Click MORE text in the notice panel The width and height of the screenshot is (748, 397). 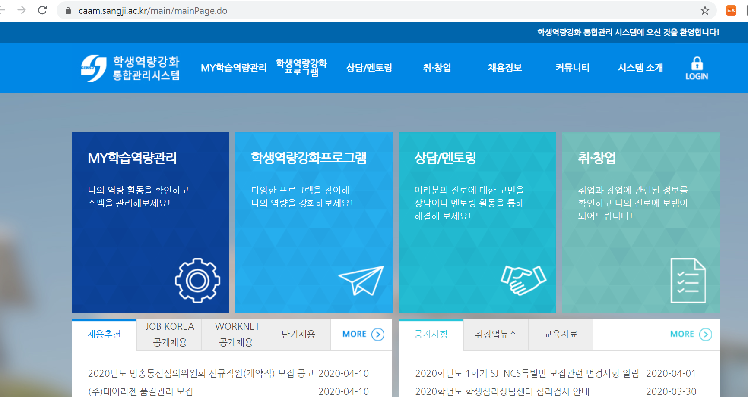pos(682,334)
